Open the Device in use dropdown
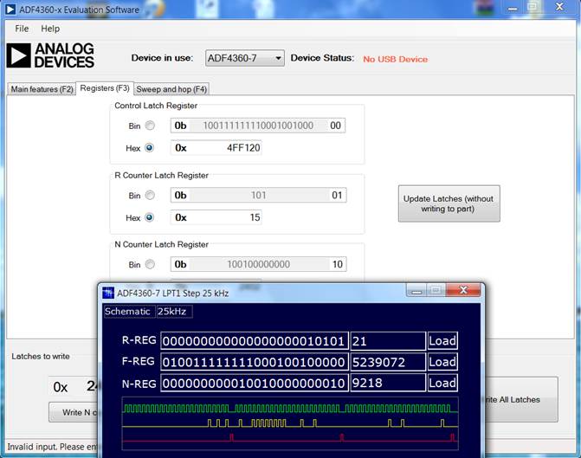This screenshot has width=581, height=458. [245, 58]
